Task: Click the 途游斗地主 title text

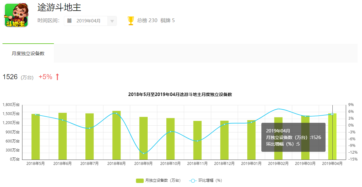Action: [59, 7]
